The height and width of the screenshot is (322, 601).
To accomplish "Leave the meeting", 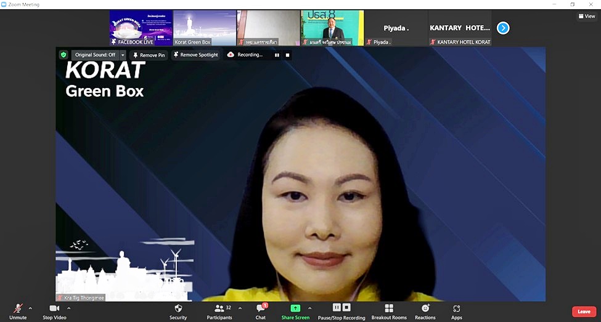I will pos(584,312).
